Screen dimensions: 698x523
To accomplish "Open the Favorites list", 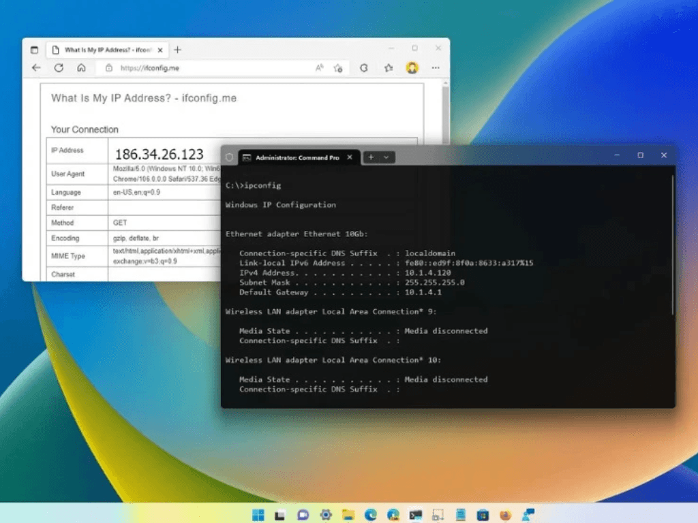I will tap(389, 68).
